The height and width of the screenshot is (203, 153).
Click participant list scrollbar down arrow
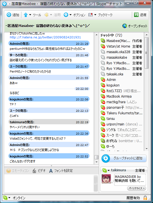[x=147, y=149]
